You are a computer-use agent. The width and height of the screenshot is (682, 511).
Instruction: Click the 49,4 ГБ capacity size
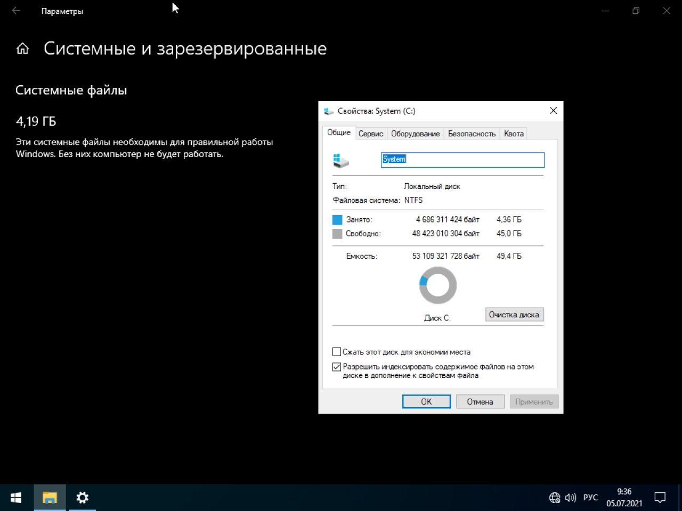coord(509,256)
